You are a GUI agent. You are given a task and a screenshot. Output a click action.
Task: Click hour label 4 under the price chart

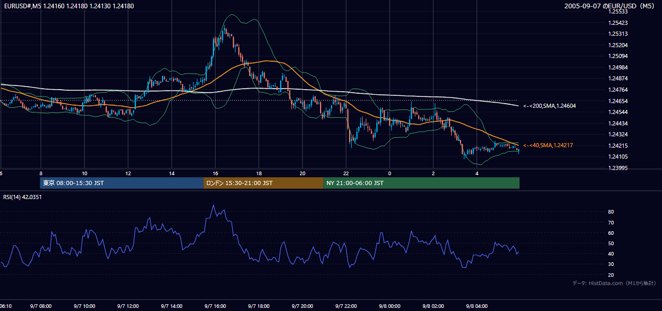(x=477, y=173)
